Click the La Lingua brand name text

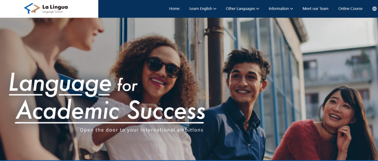coord(55,7)
